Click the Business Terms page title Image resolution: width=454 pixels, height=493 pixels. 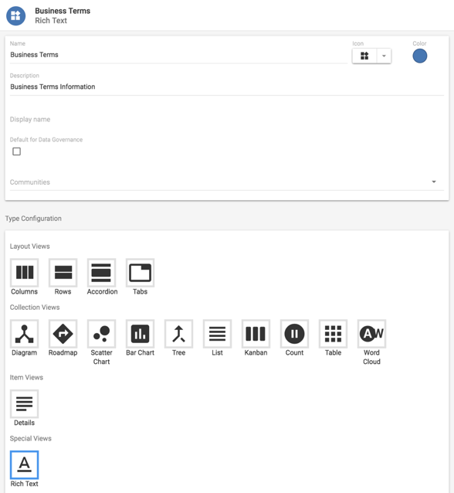63,11
